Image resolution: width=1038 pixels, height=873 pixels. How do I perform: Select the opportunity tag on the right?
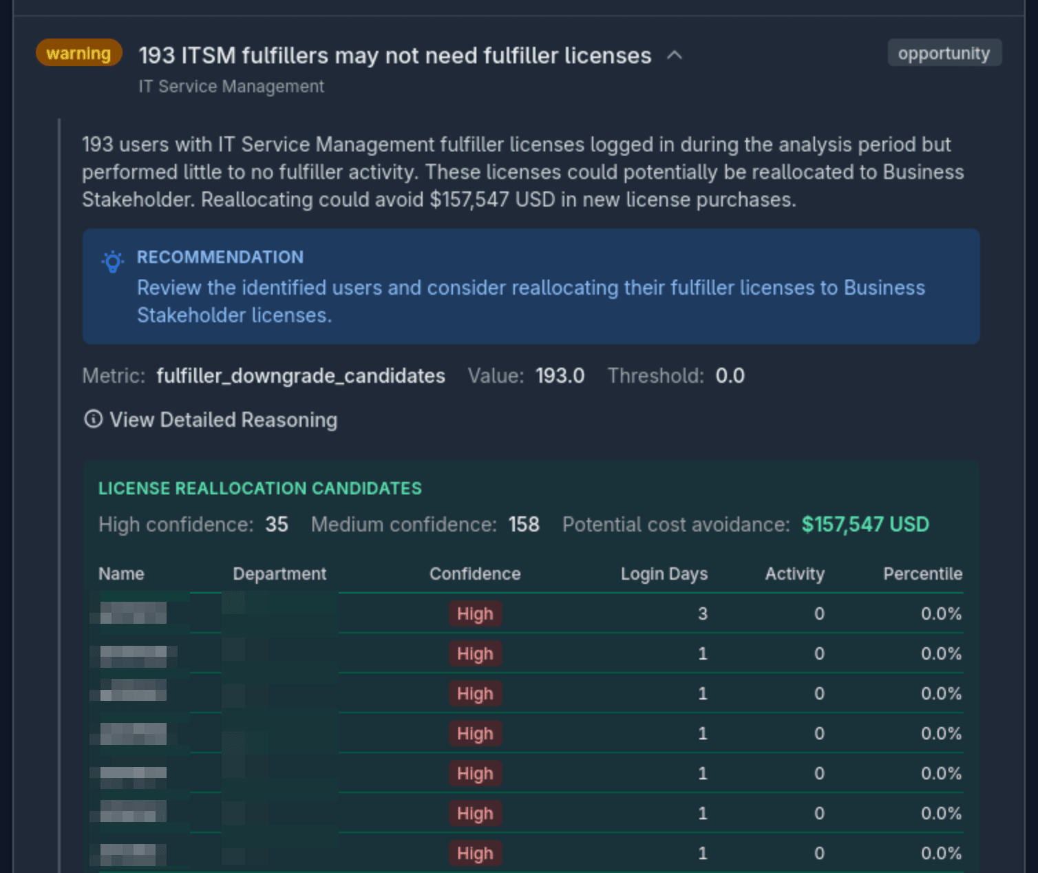pos(944,53)
